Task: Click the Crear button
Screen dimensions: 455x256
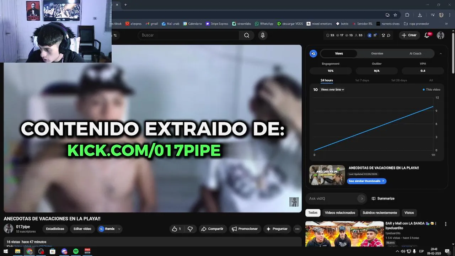Action: 409,35
